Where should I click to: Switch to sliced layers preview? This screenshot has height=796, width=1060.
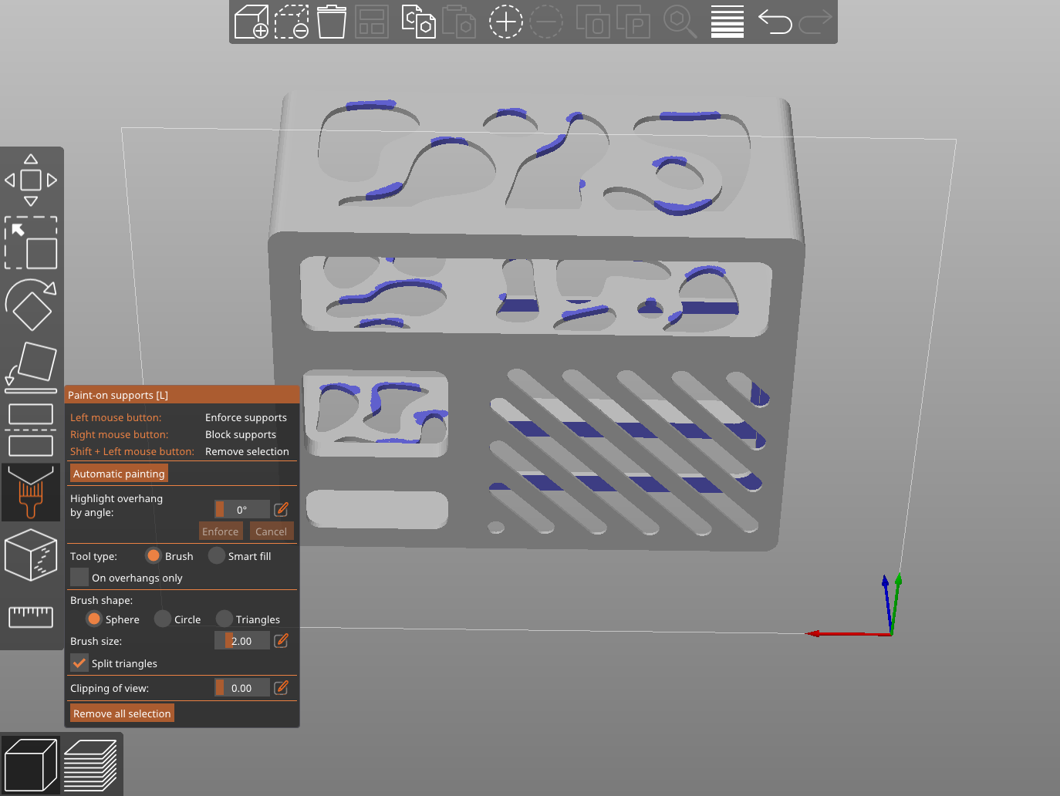90,764
